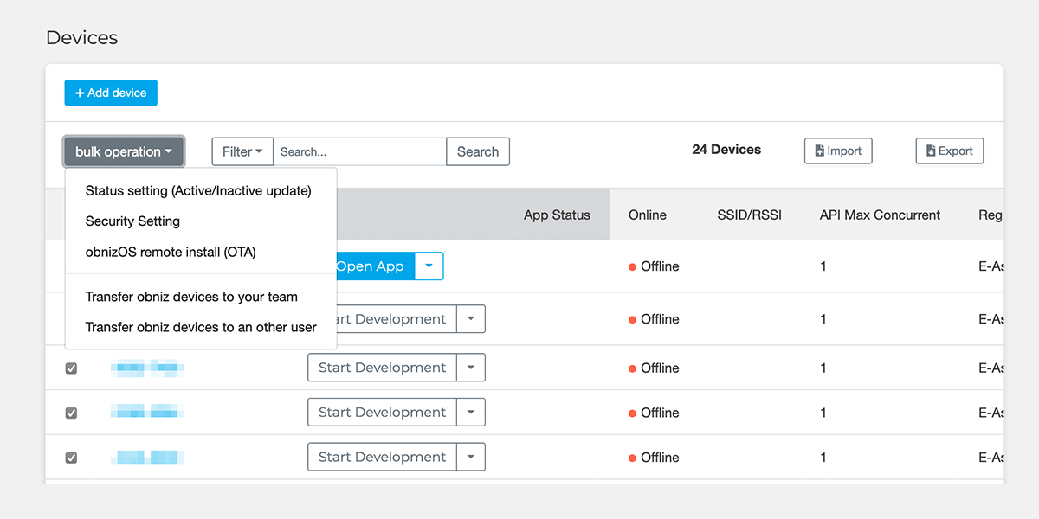The width and height of the screenshot is (1039, 519).
Task: Toggle the middle visible device checkbox
Action: click(72, 413)
